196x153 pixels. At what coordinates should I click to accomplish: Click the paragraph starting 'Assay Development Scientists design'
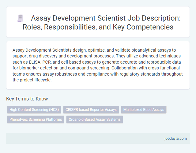click(x=98, y=65)
